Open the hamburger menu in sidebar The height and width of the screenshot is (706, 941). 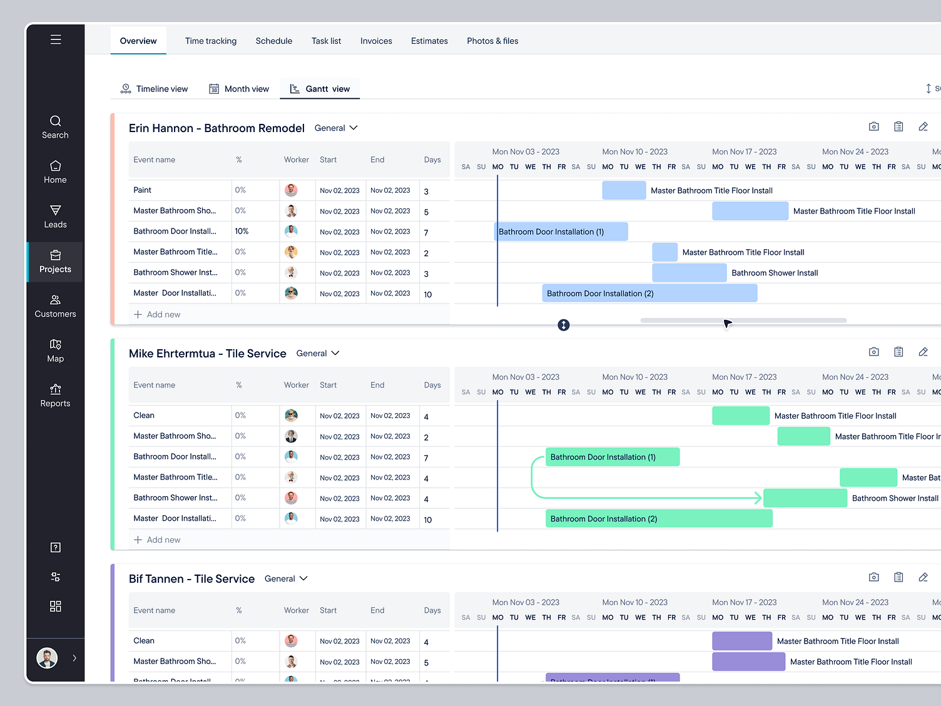(56, 39)
